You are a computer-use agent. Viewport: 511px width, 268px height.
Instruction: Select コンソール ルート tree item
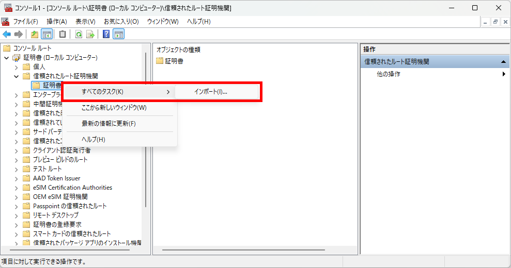[32, 48]
